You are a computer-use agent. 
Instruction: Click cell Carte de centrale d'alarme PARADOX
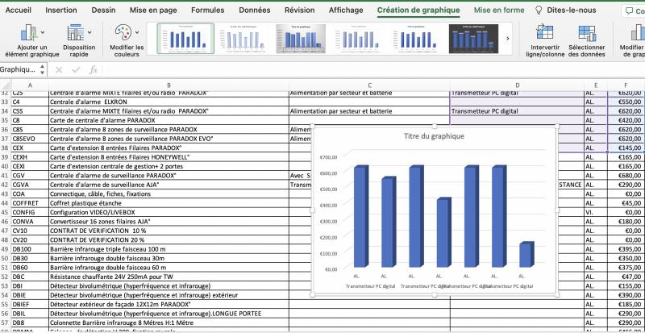coord(169,120)
